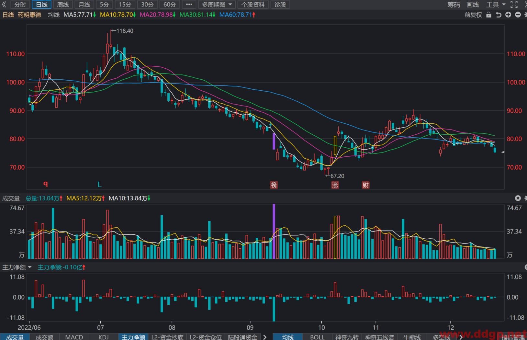527x340 pixels.
Task: Toggle the lock icon next to 前复权
Action: [x=489, y=15]
